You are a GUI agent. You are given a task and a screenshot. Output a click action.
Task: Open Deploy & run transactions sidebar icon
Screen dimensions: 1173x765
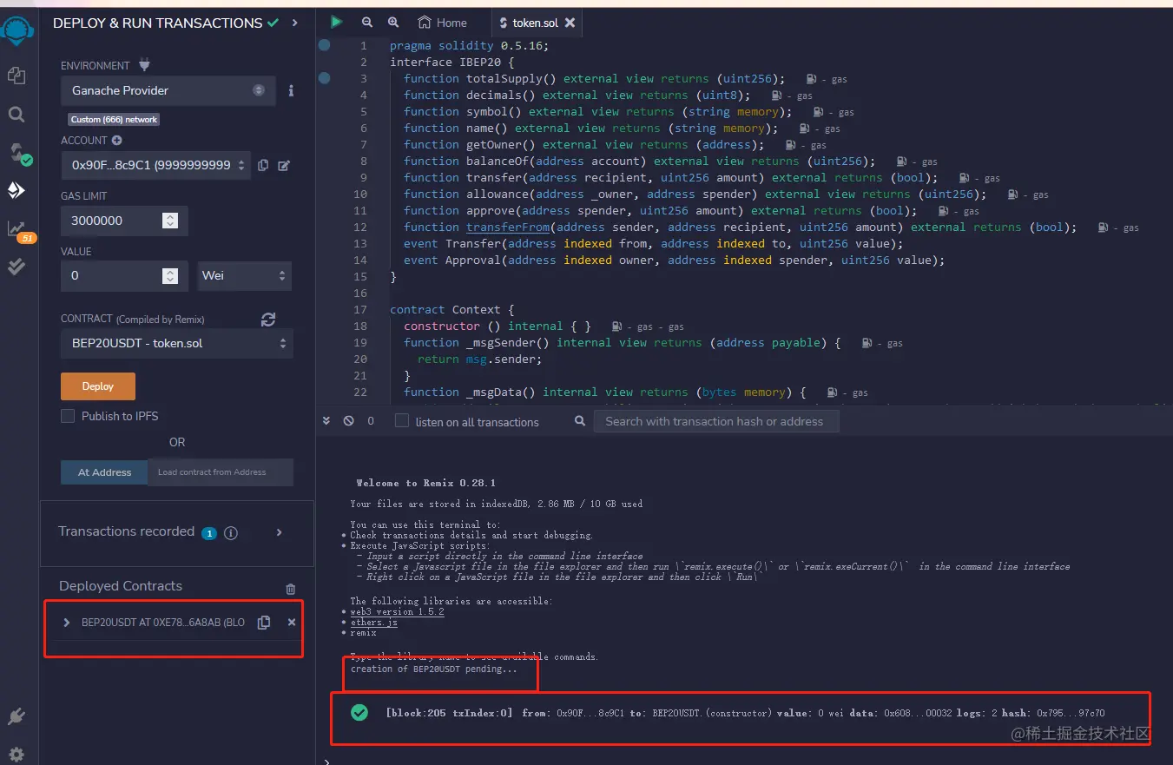coord(16,190)
